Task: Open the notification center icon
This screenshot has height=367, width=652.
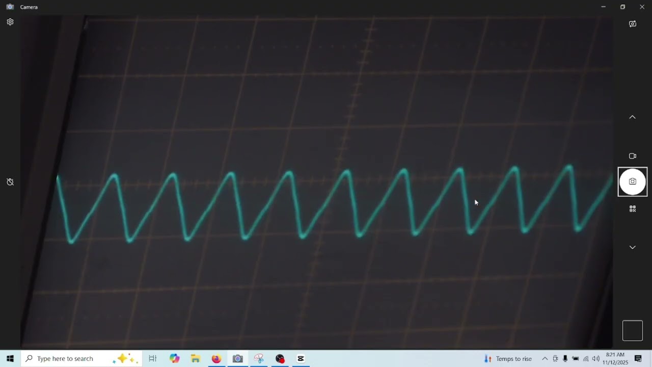Action: tap(638, 359)
